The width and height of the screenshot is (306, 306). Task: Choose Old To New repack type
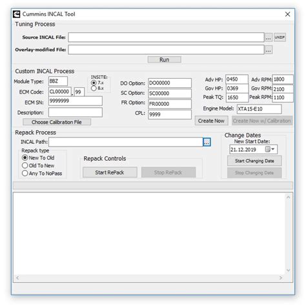[x=25, y=165]
